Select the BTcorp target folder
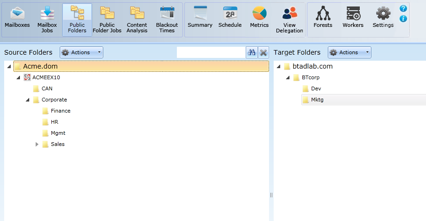 tap(311, 77)
